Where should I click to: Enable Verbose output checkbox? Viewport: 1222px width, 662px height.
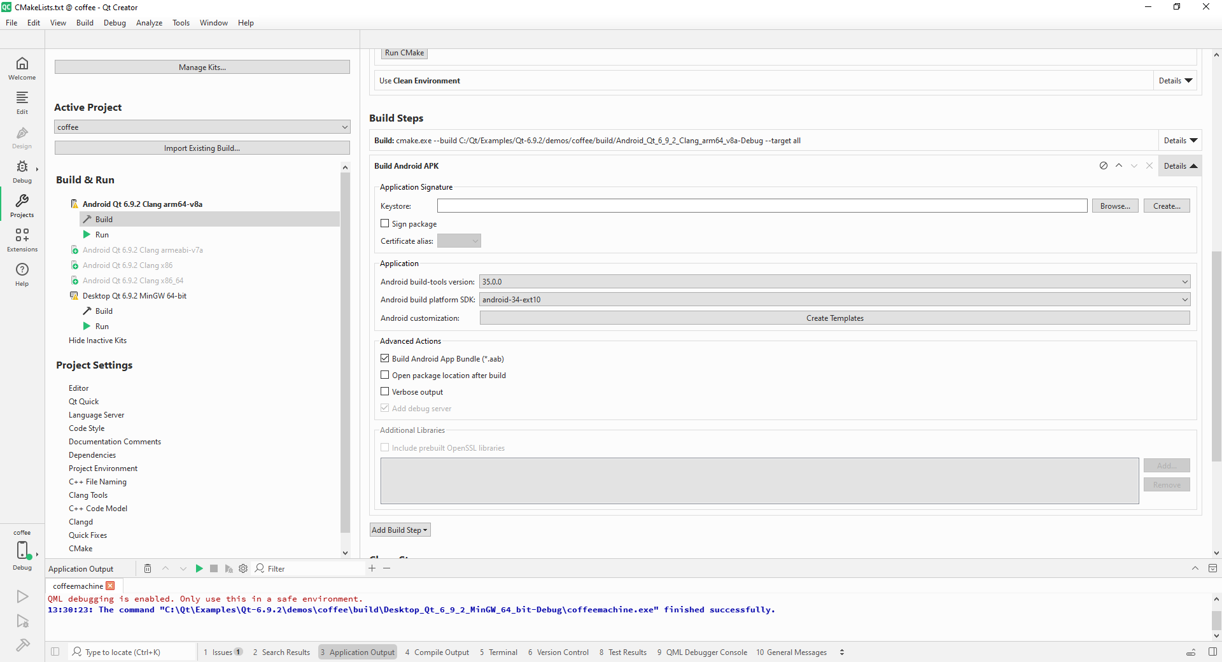coord(385,391)
